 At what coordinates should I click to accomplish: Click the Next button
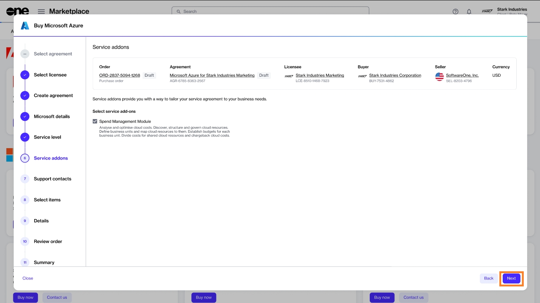click(511, 278)
